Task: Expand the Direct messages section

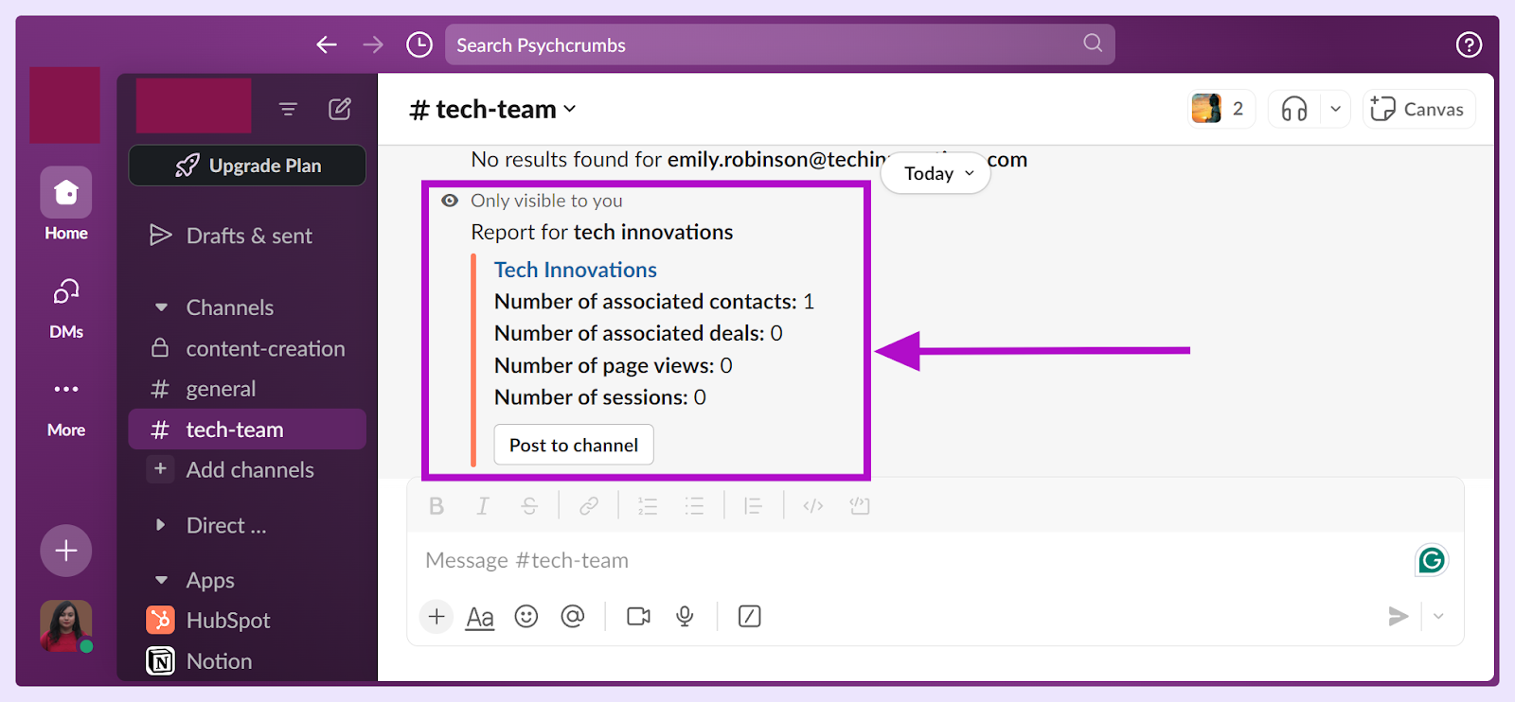Action: [161, 525]
